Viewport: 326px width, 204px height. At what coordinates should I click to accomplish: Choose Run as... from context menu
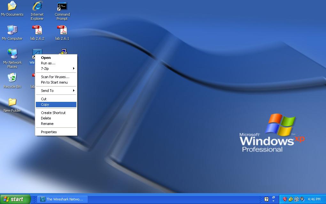tap(56, 63)
